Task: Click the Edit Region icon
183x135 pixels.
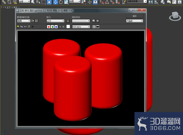Action: [x=33, y=21]
